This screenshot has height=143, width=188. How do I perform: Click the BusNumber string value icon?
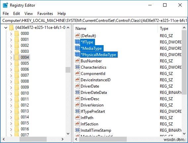pos(77,61)
